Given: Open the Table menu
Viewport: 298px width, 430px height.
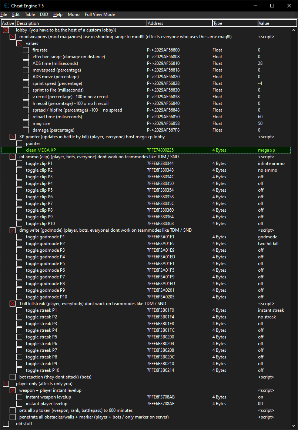Looking at the screenshot, I should pos(30,14).
